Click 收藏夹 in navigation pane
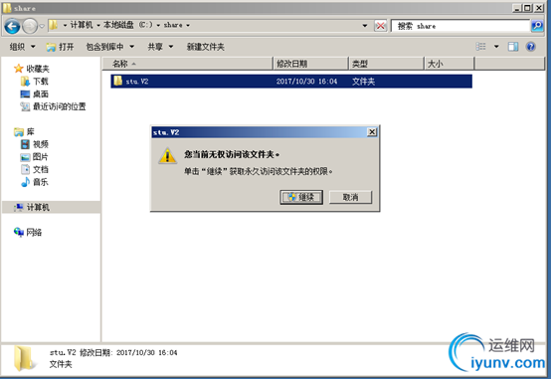This screenshot has width=551, height=379. pos(38,69)
